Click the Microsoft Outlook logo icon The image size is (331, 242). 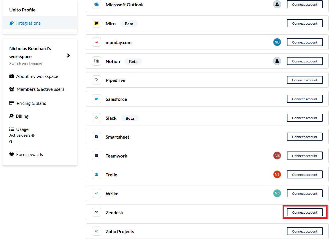pos(96,4)
